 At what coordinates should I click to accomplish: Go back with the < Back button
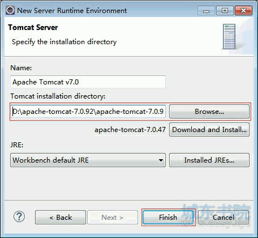click(61, 218)
